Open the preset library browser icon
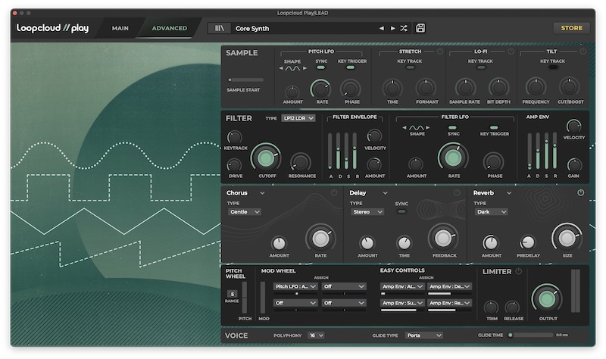606x359 pixels. pos(220,28)
